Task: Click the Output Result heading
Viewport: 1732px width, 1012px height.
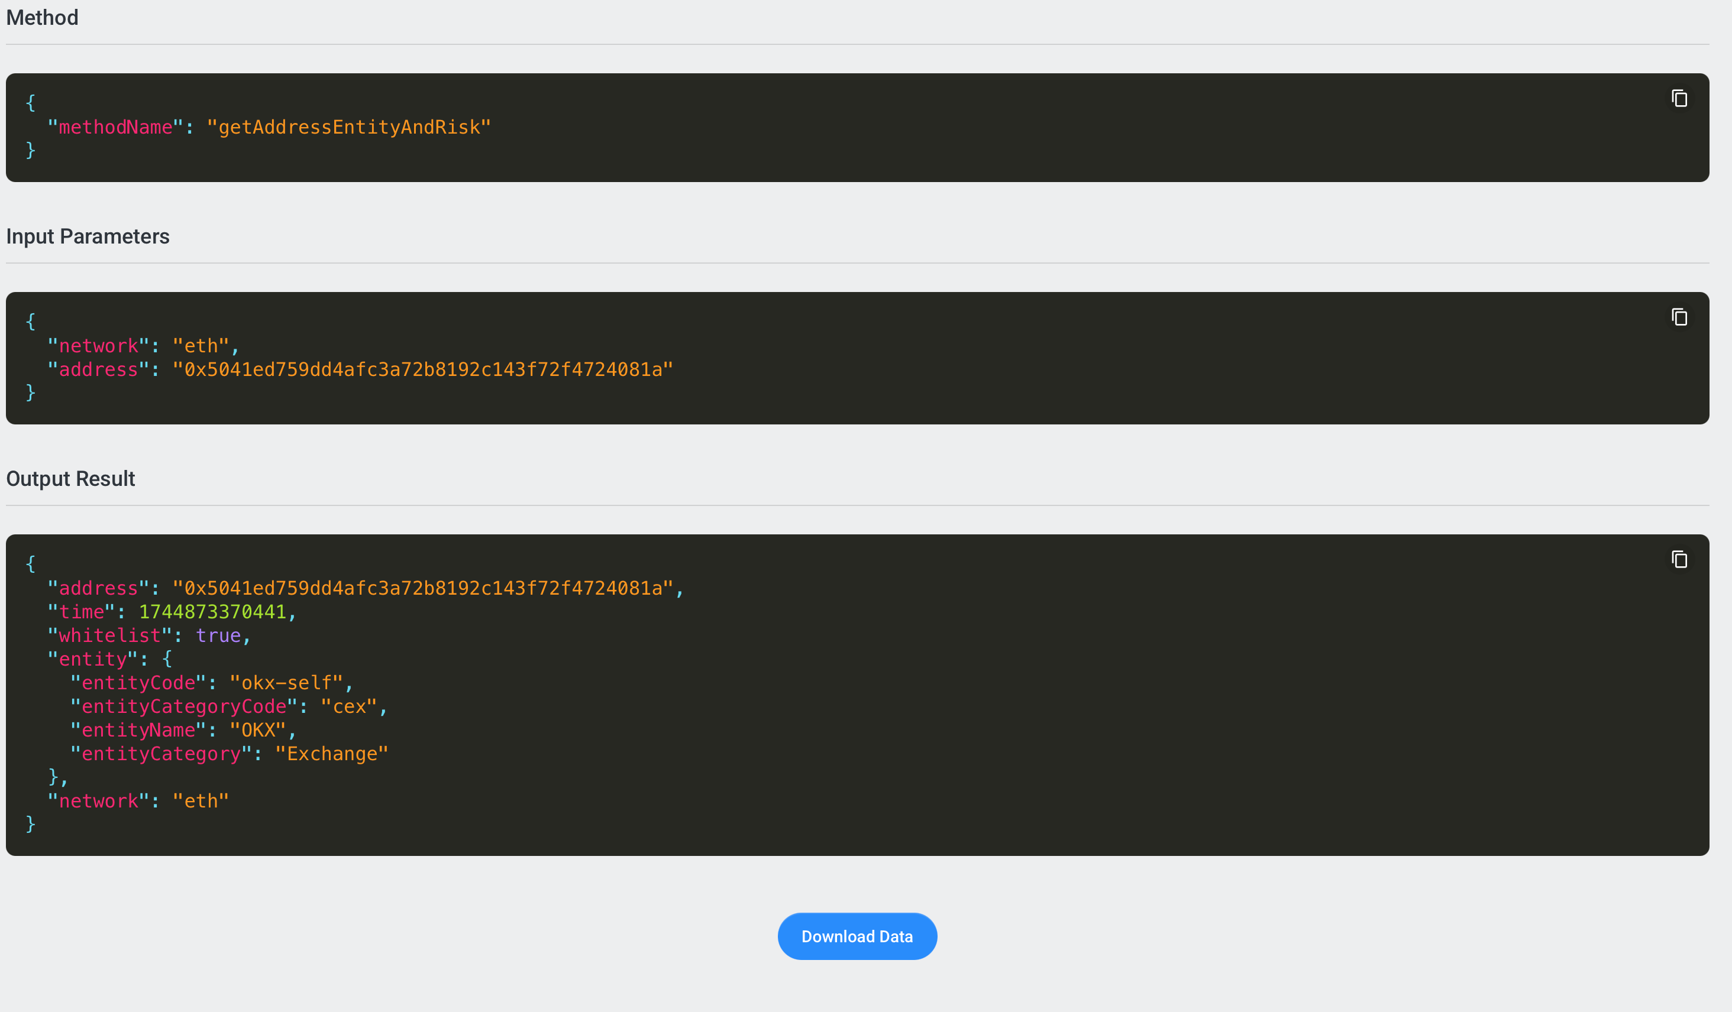Action: pyautogui.click(x=70, y=479)
